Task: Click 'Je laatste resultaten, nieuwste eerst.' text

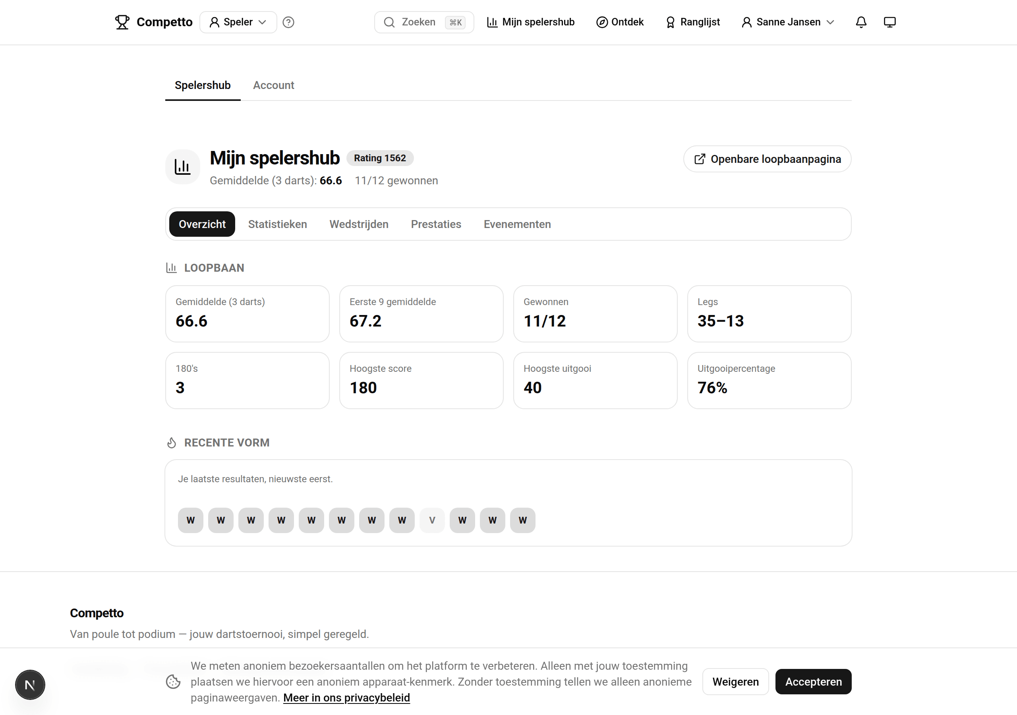Action: coord(255,479)
